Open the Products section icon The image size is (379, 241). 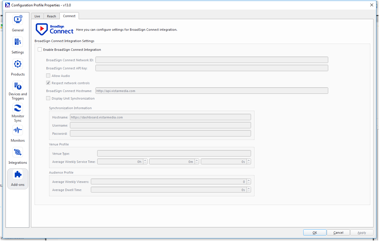[18, 64]
